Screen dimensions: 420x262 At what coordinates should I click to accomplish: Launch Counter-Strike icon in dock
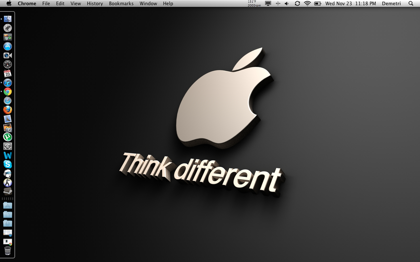[x=8, y=182]
